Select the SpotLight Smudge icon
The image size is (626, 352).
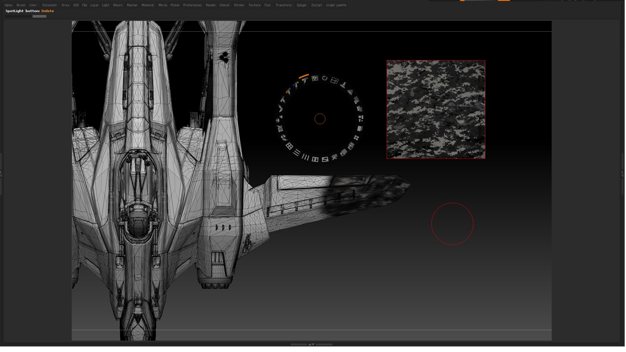(280, 108)
